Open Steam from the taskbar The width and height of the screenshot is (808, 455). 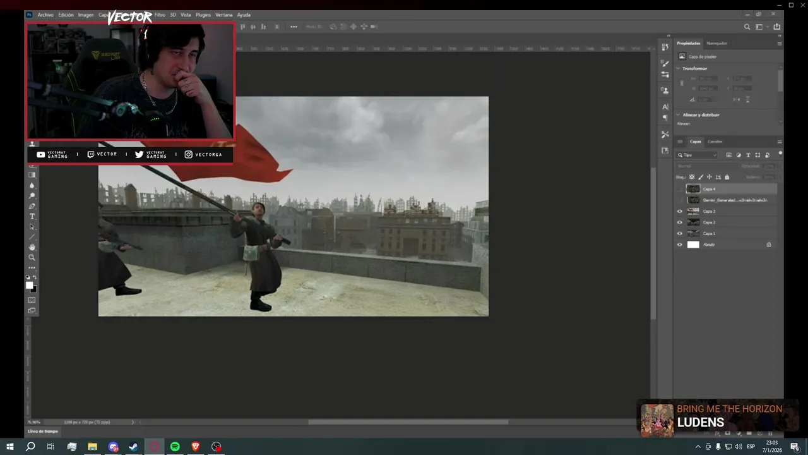pyautogui.click(x=134, y=447)
